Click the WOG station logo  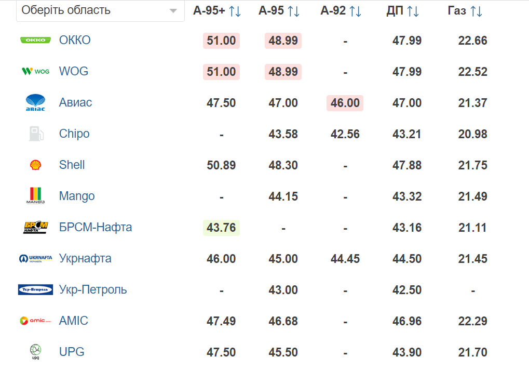35,71
